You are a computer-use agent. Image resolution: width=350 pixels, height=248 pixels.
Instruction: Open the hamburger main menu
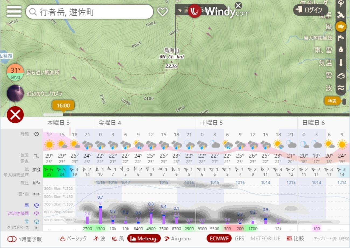(14, 12)
